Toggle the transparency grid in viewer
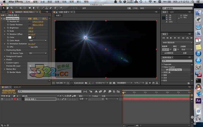Screen dimensions: 203x127 click(x=114, y=83)
